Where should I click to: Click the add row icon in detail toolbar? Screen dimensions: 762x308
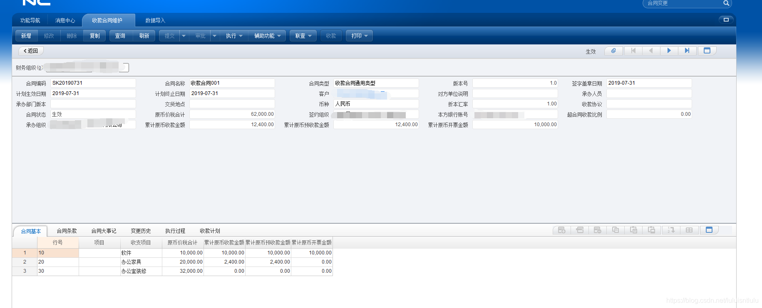pos(562,230)
